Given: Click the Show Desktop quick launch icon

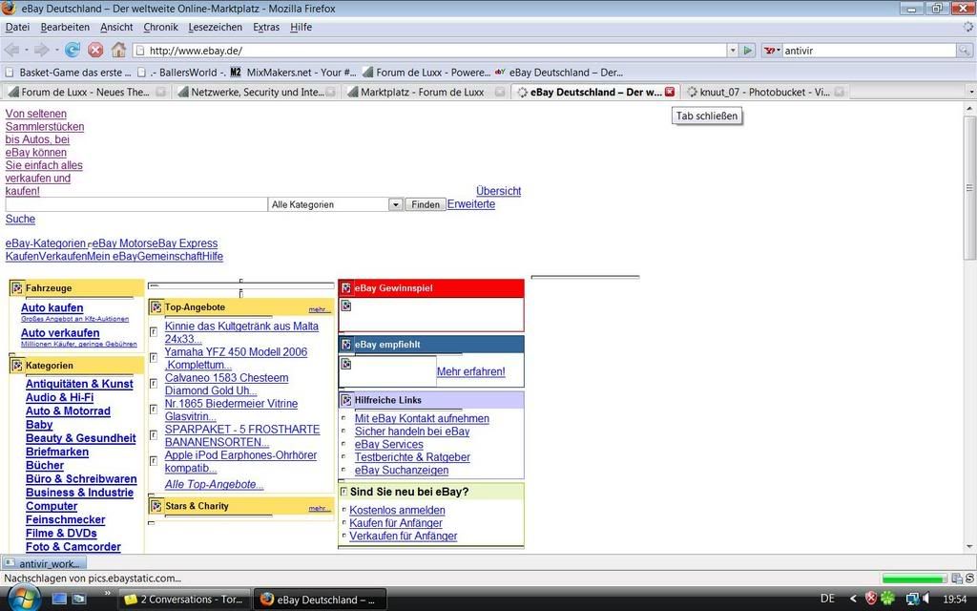Looking at the screenshot, I should point(59,599).
